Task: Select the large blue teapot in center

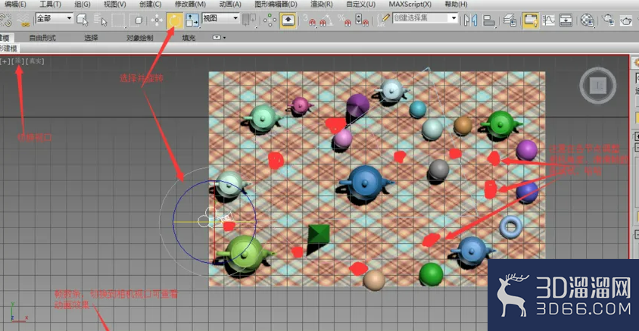Action: click(x=366, y=183)
